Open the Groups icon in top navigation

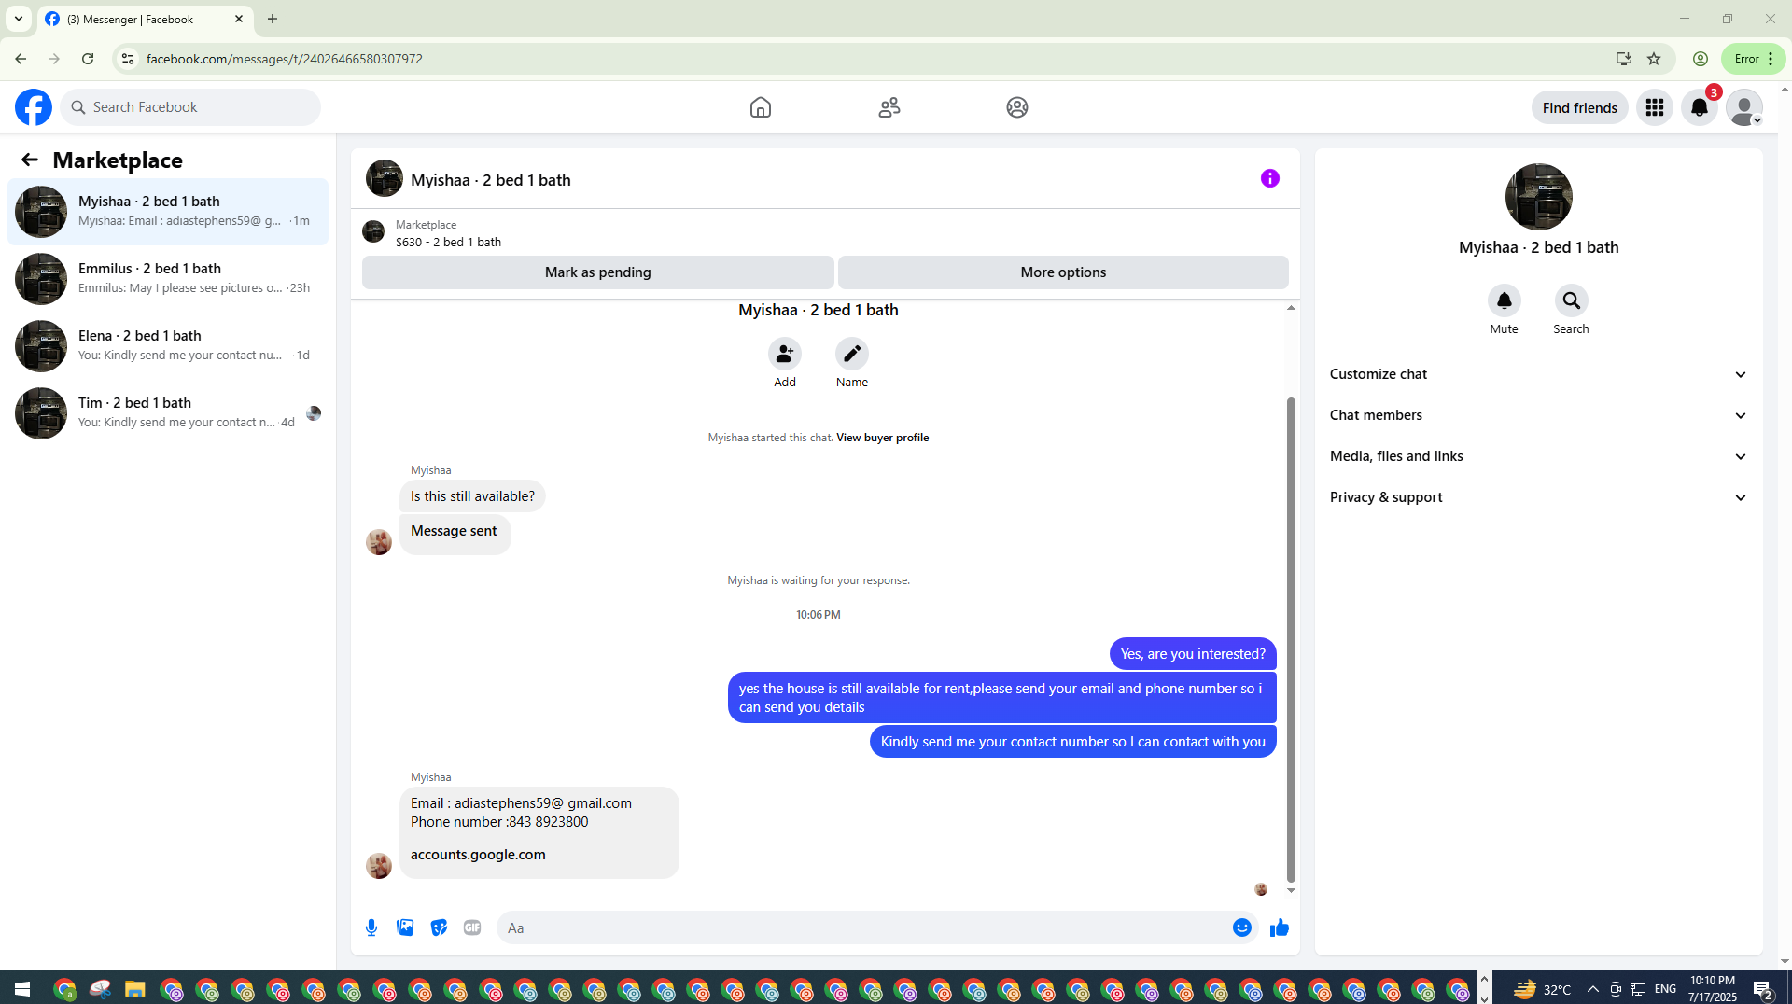[1017, 107]
